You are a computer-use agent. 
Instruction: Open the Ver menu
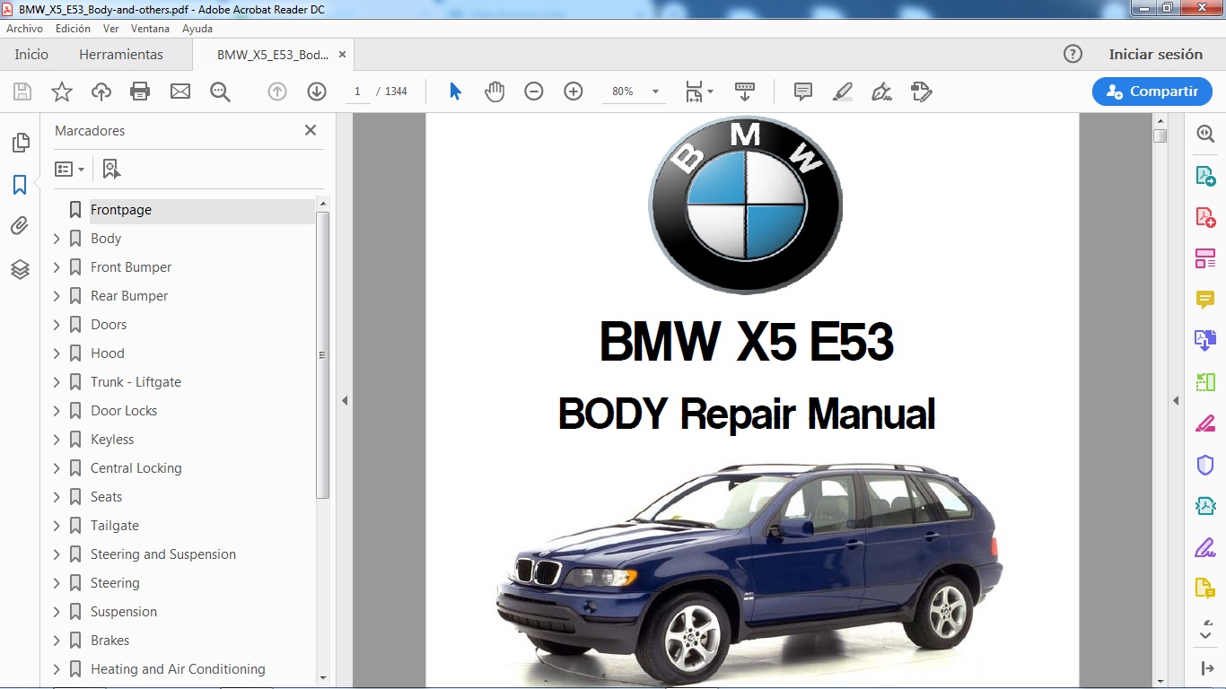click(110, 29)
